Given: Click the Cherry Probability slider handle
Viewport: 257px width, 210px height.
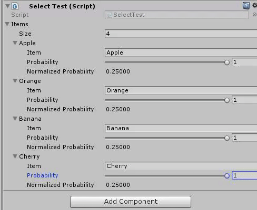Looking at the screenshot, I should pos(227,176).
